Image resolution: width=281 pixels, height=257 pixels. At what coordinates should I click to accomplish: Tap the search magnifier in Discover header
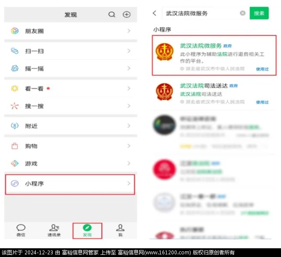[112, 14]
